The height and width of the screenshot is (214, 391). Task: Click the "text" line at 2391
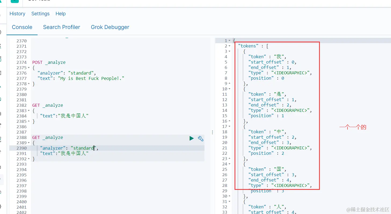click(x=64, y=153)
